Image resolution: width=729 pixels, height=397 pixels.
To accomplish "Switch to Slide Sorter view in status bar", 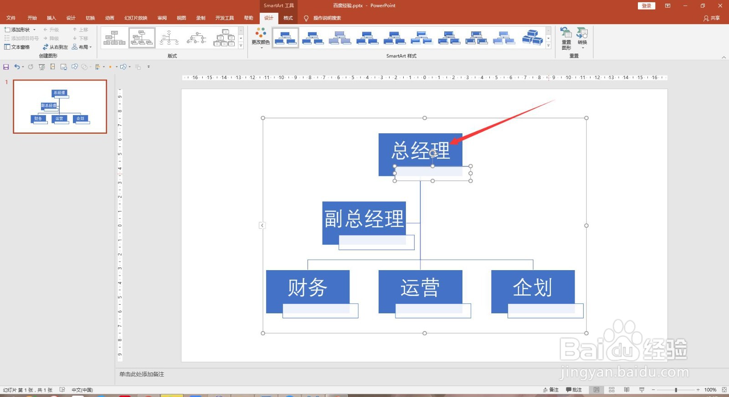I will click(x=611, y=390).
